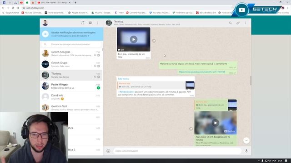Image resolution: width=291 pixels, height=163 pixels.
Task: Open the taskbar volume control
Action: pos(270,161)
